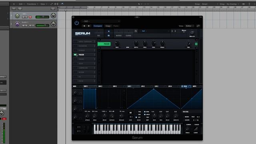Open the Serum preset name field
This screenshot has width=256, height=144.
[x=154, y=31]
